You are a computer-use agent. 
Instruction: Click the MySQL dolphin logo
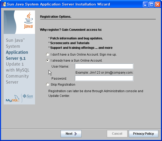[13, 98]
